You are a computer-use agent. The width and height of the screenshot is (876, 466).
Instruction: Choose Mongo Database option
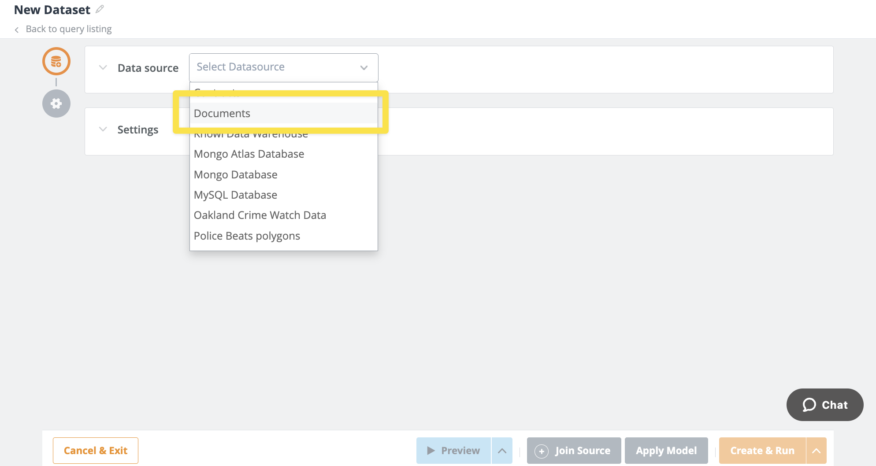pyautogui.click(x=284, y=174)
